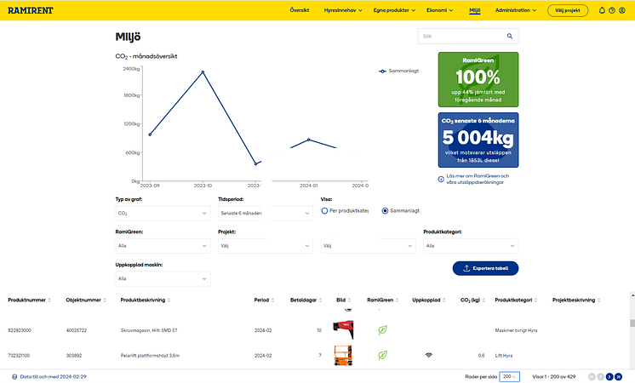The width and height of the screenshot is (635, 383).
Task: Click the database icon beside Data till och med
Action: click(14, 377)
